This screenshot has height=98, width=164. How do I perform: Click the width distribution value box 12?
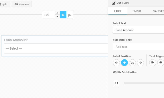[116, 83]
